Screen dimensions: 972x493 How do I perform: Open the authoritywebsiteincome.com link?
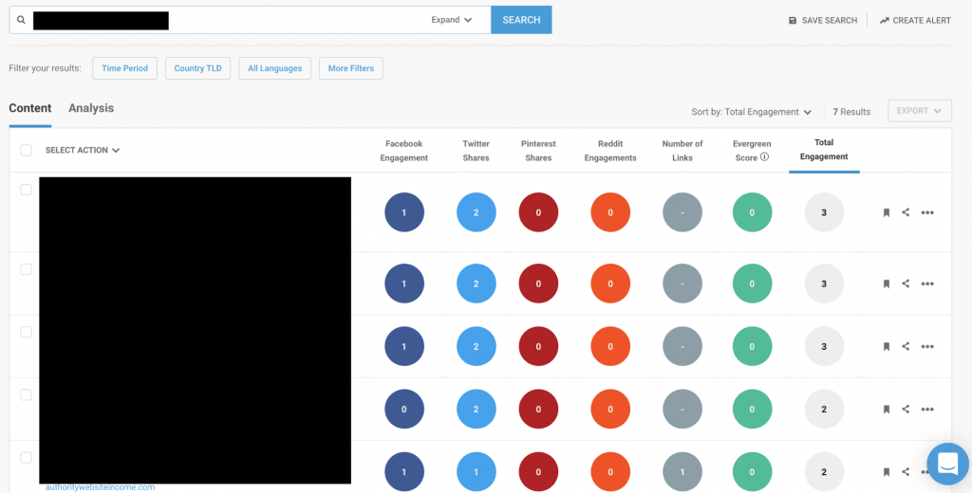100,487
